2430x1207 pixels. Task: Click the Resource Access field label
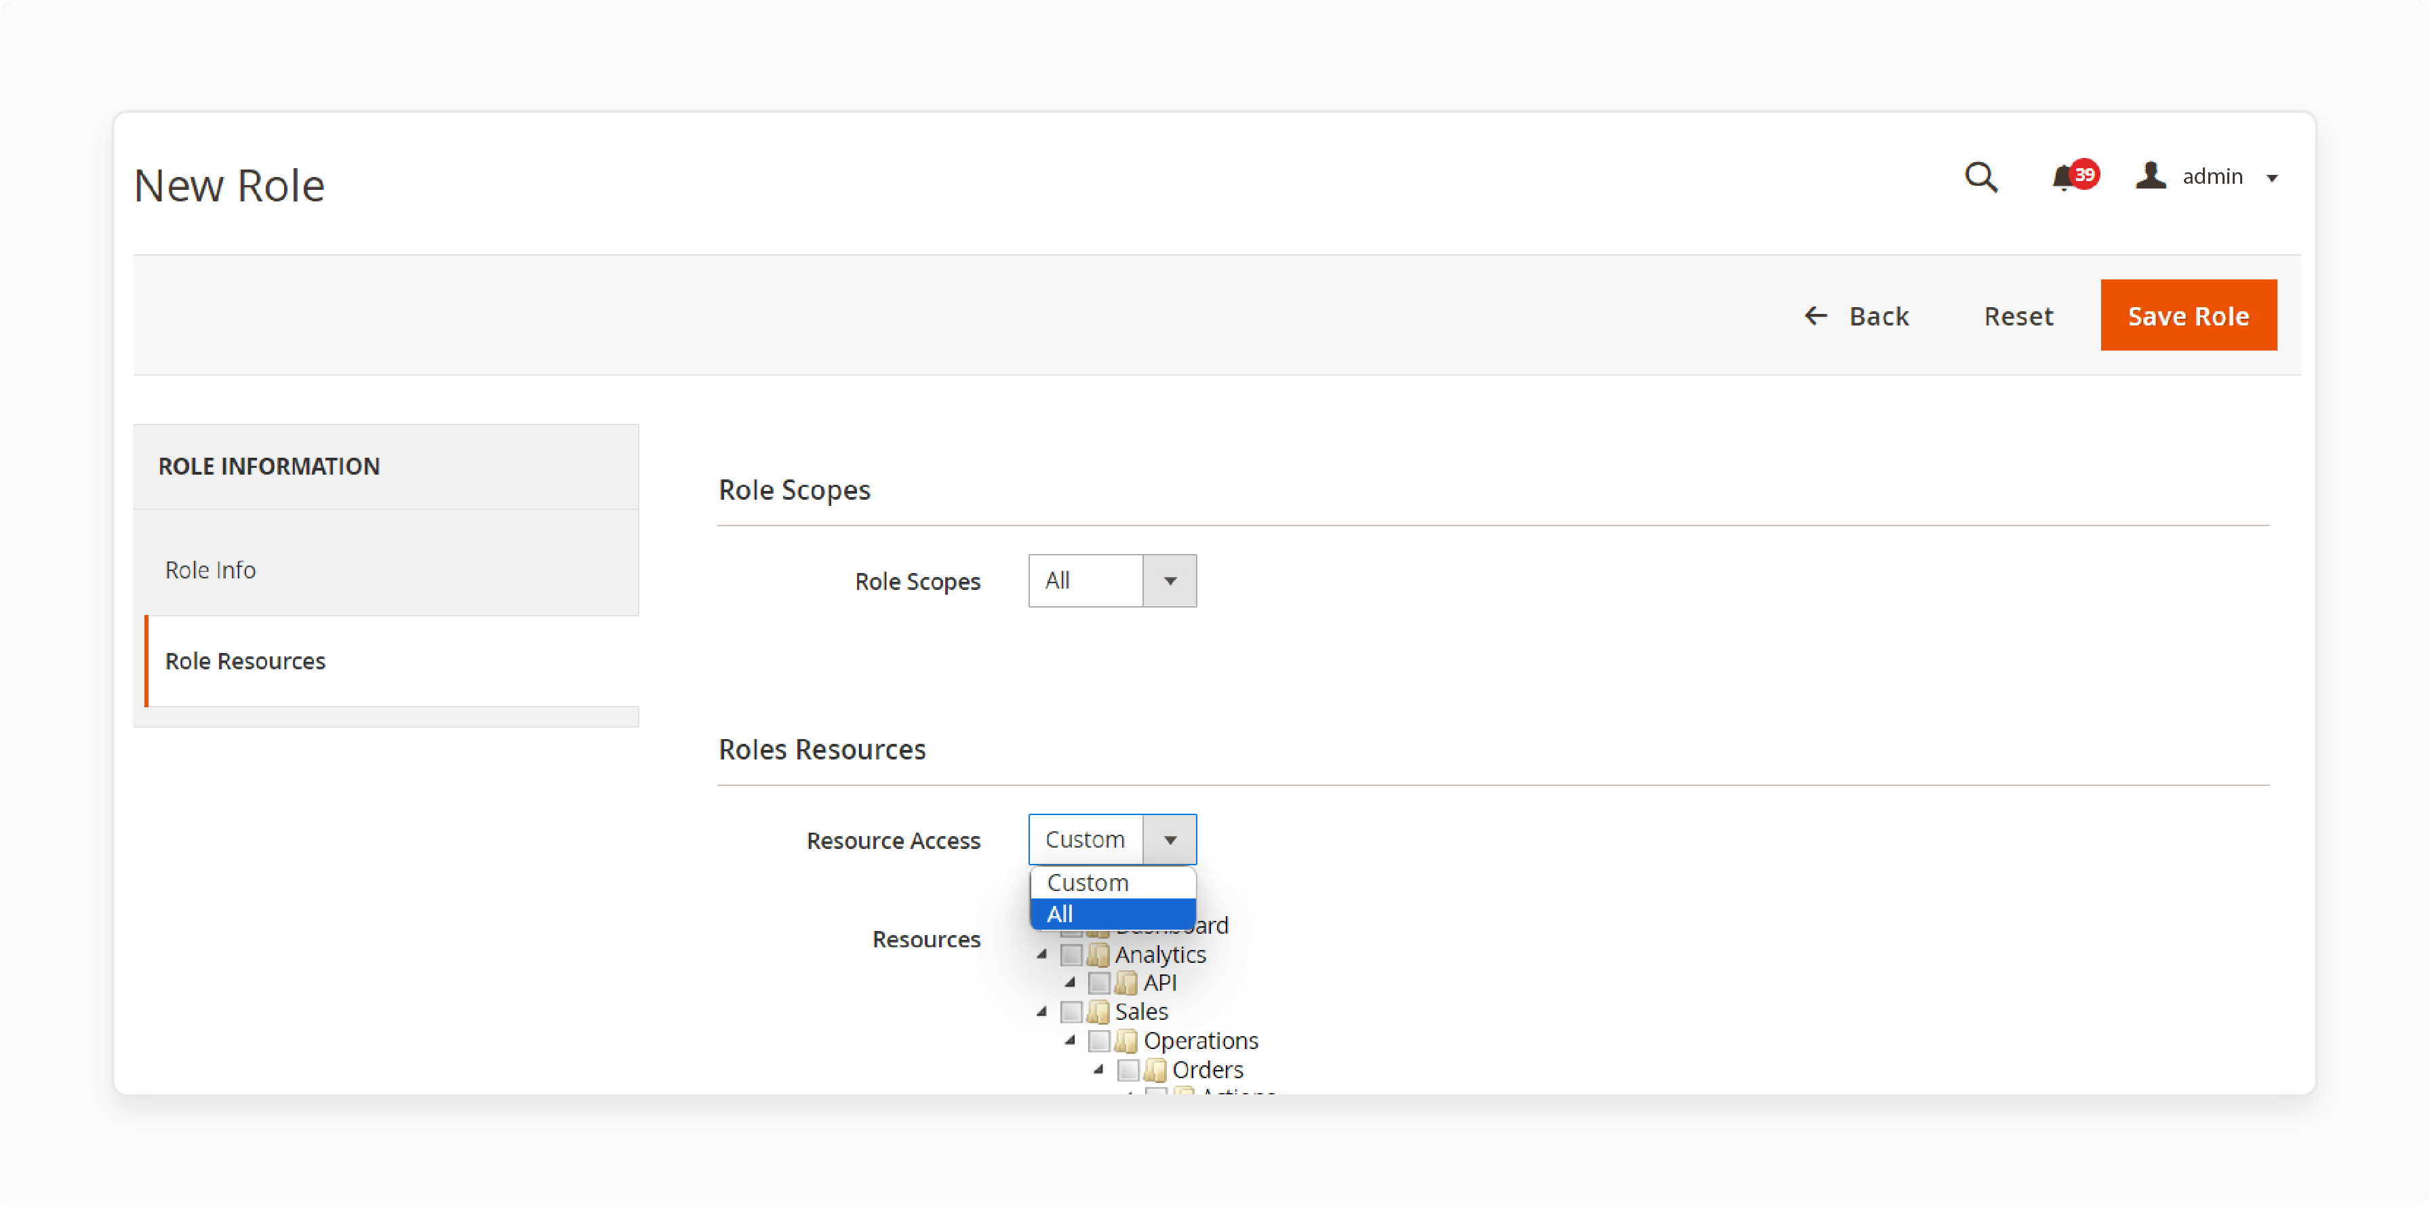click(x=892, y=841)
